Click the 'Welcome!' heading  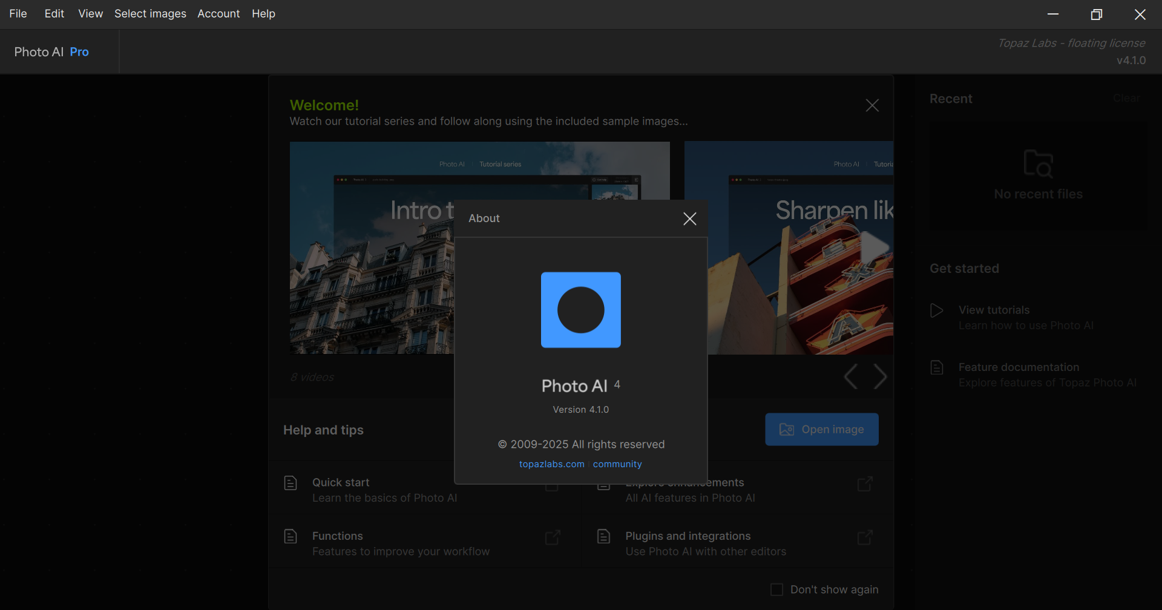(x=324, y=105)
